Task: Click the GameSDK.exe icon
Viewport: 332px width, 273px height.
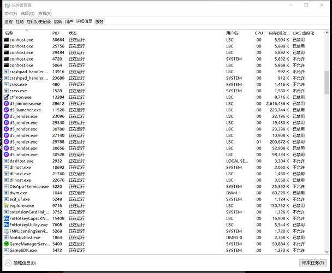Action: coord(6,250)
